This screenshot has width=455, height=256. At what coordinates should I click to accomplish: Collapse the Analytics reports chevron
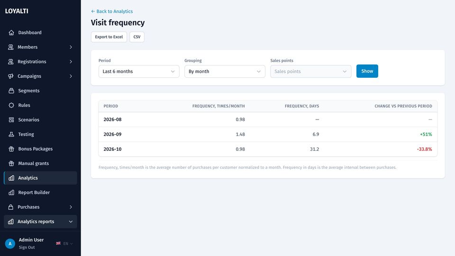pyautogui.click(x=71, y=221)
